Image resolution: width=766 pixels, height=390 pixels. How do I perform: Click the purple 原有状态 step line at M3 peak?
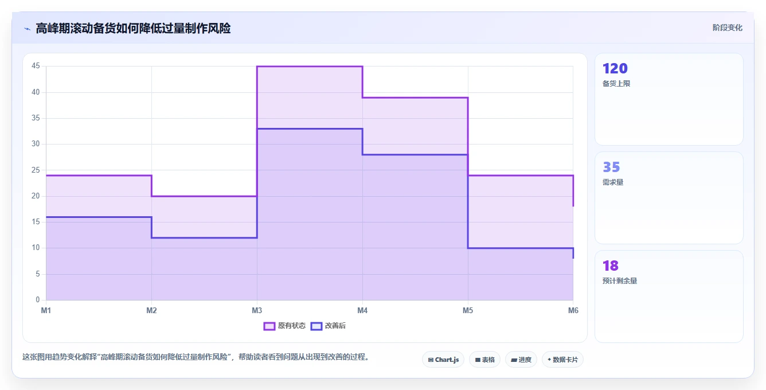pyautogui.click(x=310, y=67)
